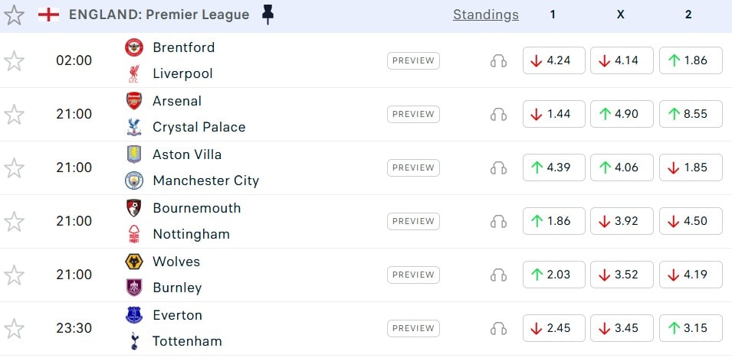Add Aston Villa match to favorites
This screenshot has width=732, height=361.
(x=15, y=167)
